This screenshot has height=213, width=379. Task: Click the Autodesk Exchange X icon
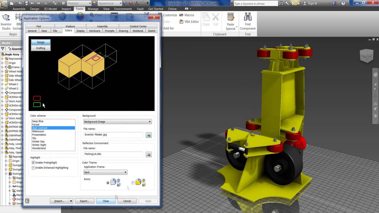334,3
